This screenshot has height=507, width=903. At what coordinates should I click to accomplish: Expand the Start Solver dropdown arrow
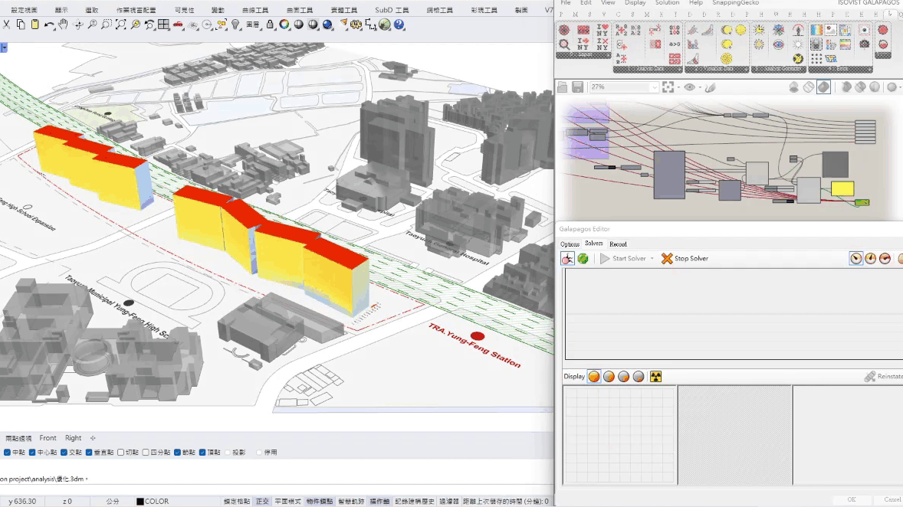click(652, 259)
